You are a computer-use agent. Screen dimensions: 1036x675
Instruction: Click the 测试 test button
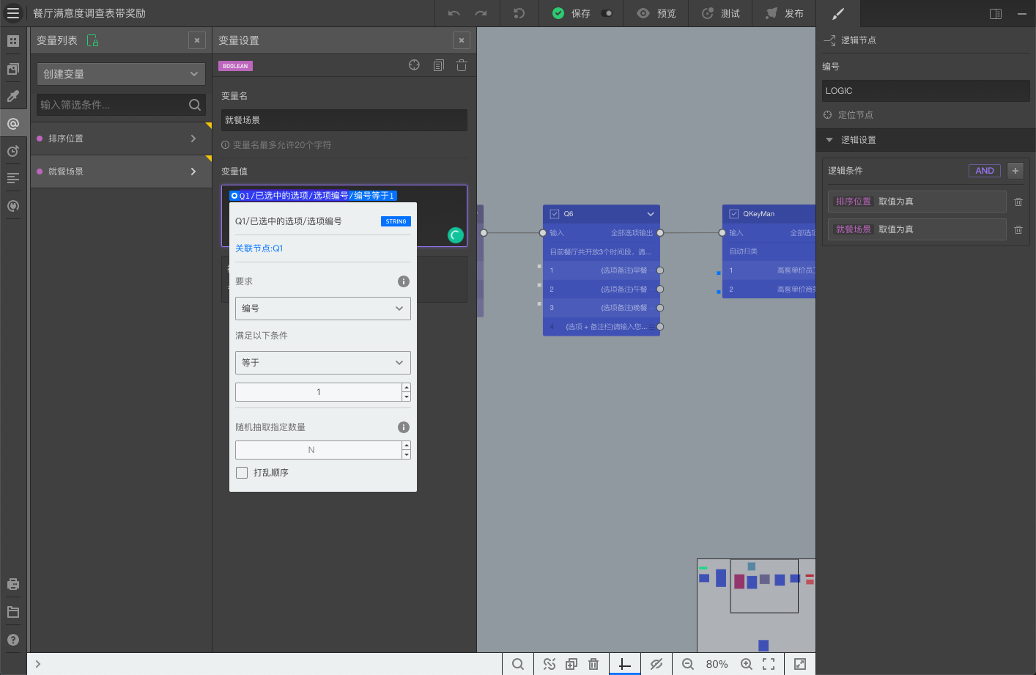[x=721, y=13]
